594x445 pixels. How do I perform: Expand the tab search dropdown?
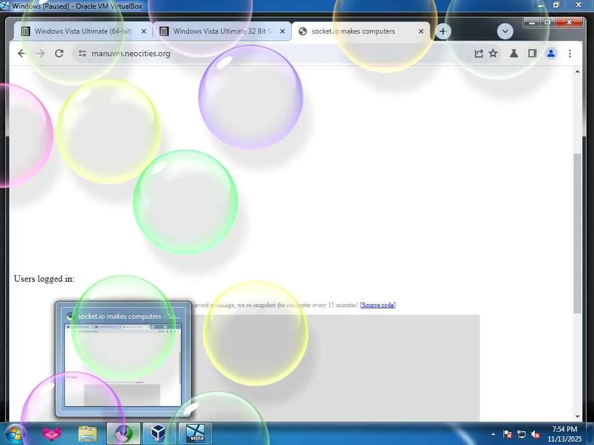pyautogui.click(x=505, y=31)
